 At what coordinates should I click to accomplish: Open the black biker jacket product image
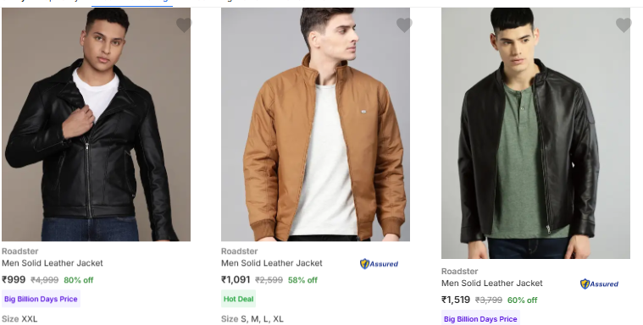(96, 124)
